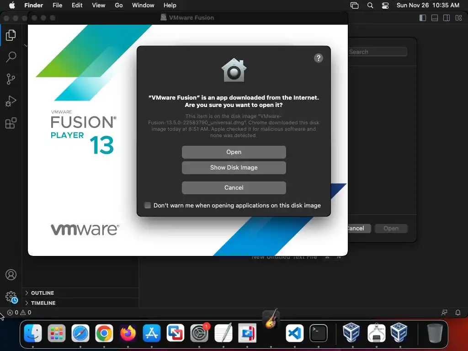Open the File menu
The image size is (468, 351).
tap(57, 5)
